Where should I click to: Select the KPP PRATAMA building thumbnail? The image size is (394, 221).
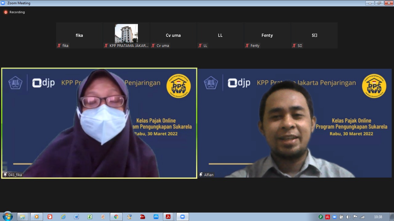(x=126, y=33)
